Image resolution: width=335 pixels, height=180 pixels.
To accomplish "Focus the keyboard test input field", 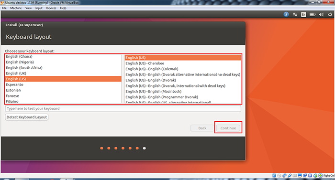I will (x=123, y=108).
